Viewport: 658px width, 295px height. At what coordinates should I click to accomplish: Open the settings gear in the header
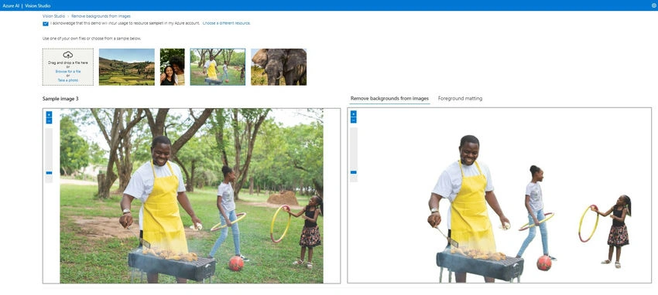click(654, 5)
